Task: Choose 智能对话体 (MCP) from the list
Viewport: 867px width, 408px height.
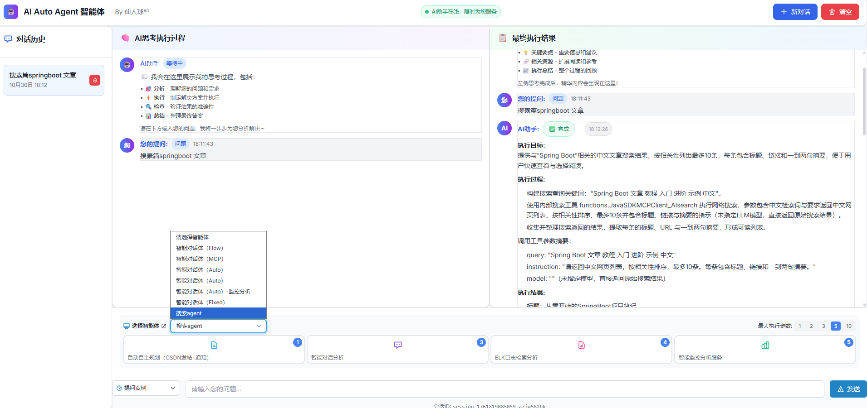Action: click(x=200, y=259)
